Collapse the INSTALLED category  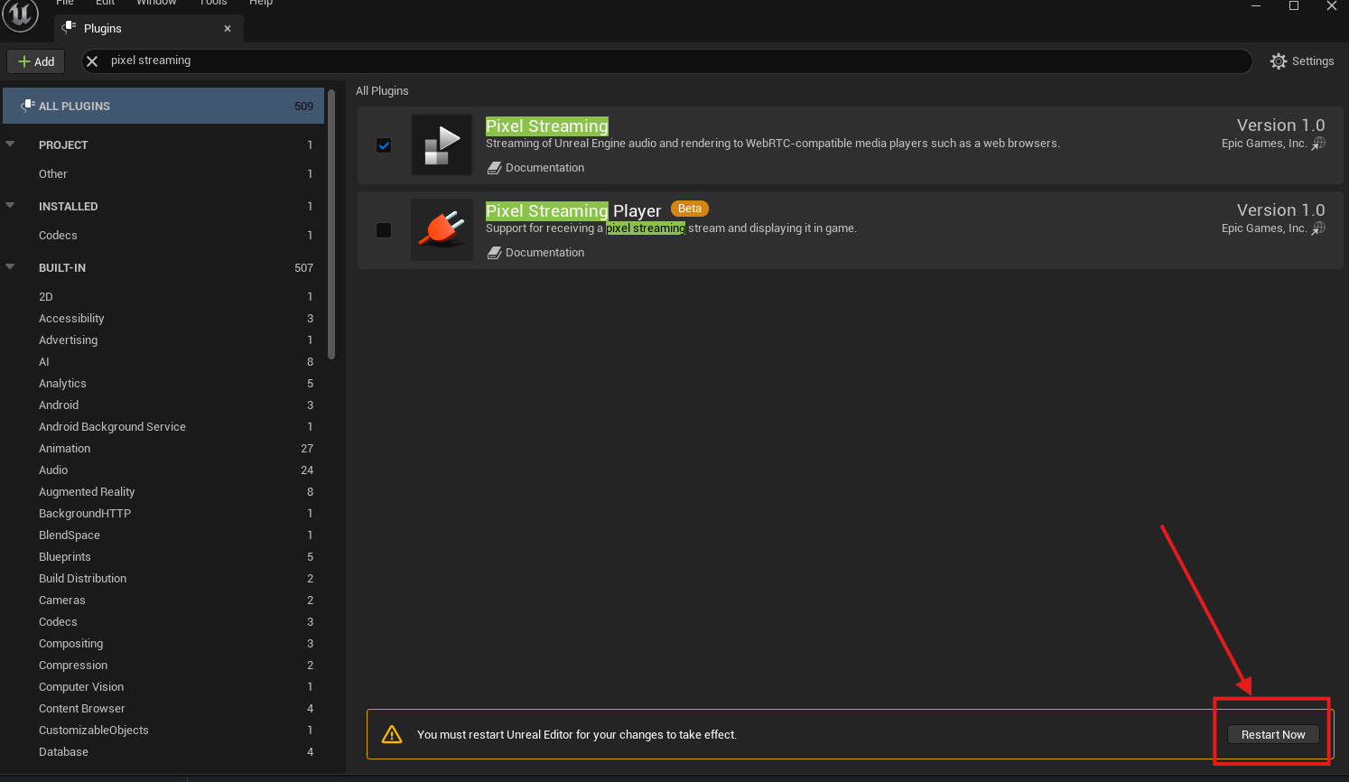[11, 206]
